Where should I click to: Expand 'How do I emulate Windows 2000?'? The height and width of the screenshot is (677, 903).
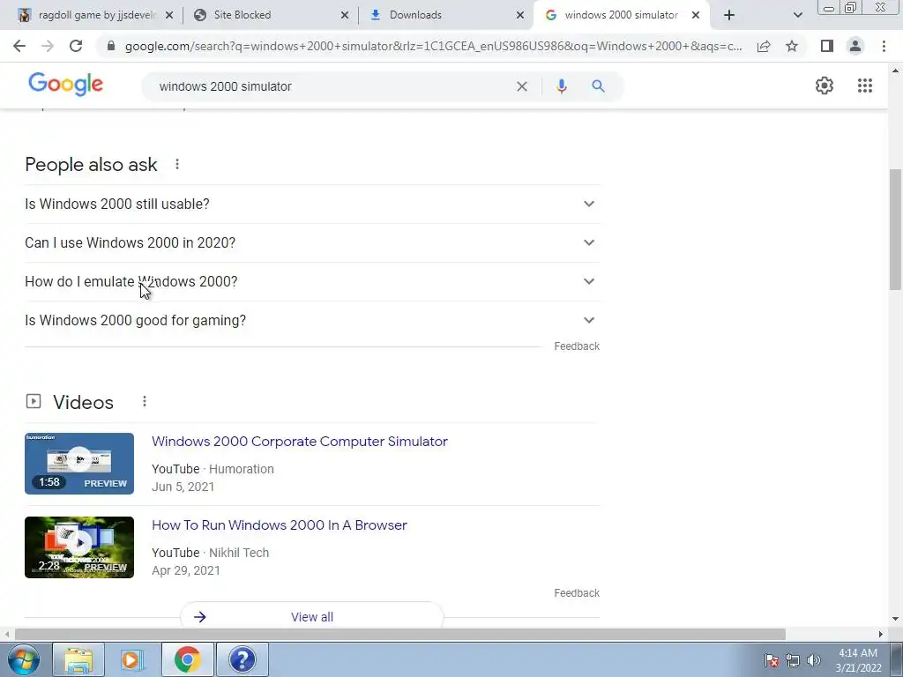tap(312, 281)
